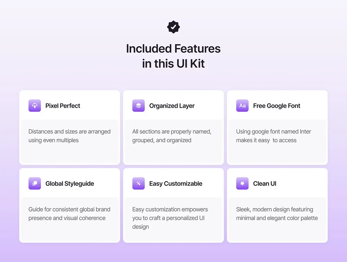Select the Organized Layer stack icon
The image size is (347, 262).
pos(139,106)
